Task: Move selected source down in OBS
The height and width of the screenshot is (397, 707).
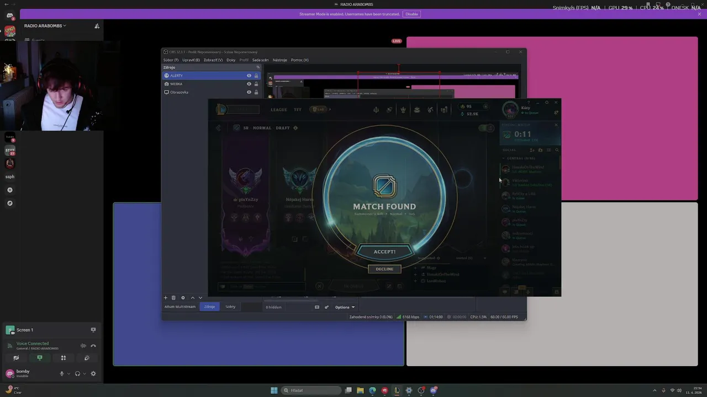Action: pos(200,298)
